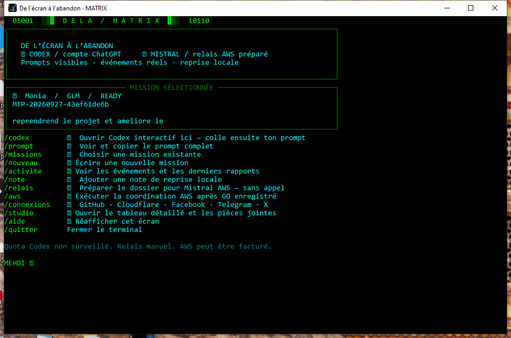
Task: Minimize the MATRIX terminal window
Action: click(447, 8)
